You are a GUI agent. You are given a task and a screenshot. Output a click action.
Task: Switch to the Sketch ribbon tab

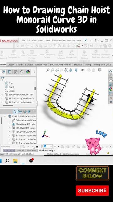pos(19,65)
